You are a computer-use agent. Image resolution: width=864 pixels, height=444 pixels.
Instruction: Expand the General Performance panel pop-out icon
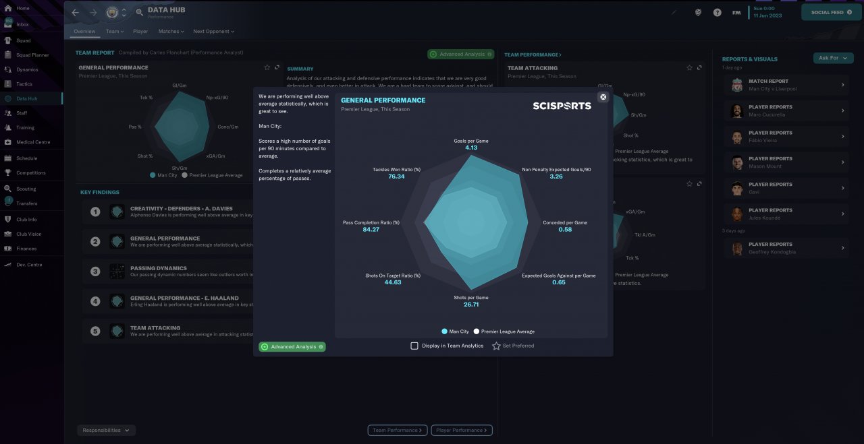point(277,67)
